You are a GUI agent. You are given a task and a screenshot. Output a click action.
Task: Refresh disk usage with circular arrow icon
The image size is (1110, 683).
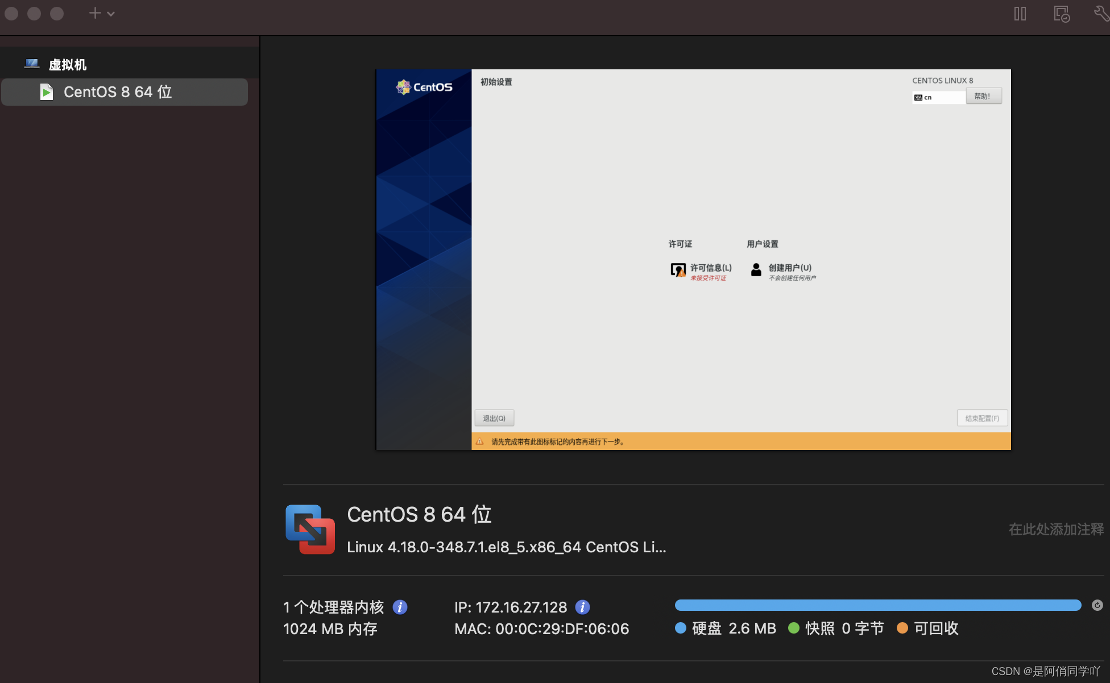point(1097,605)
